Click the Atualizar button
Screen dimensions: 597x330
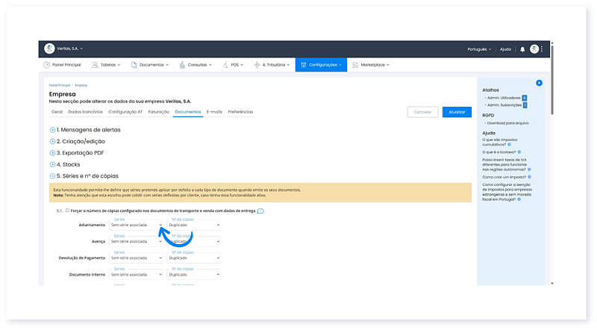457,112
